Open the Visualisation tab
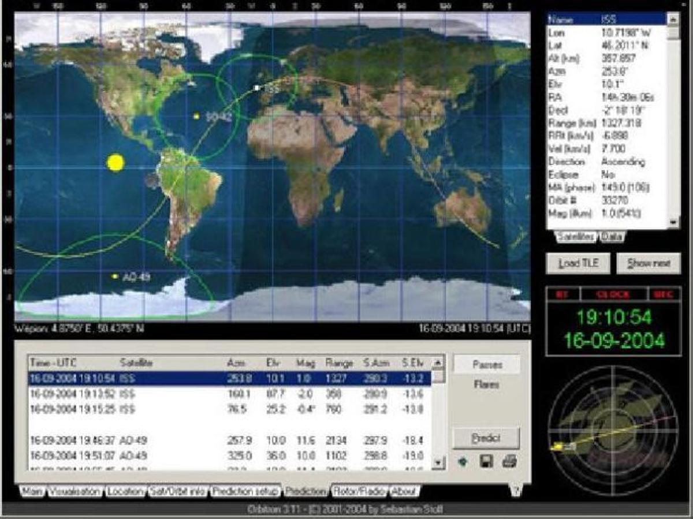 (x=75, y=491)
